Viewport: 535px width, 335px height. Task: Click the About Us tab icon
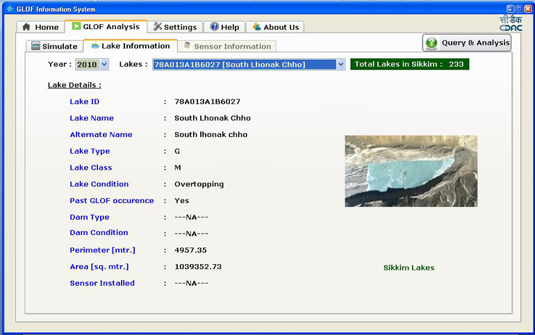[x=256, y=27]
